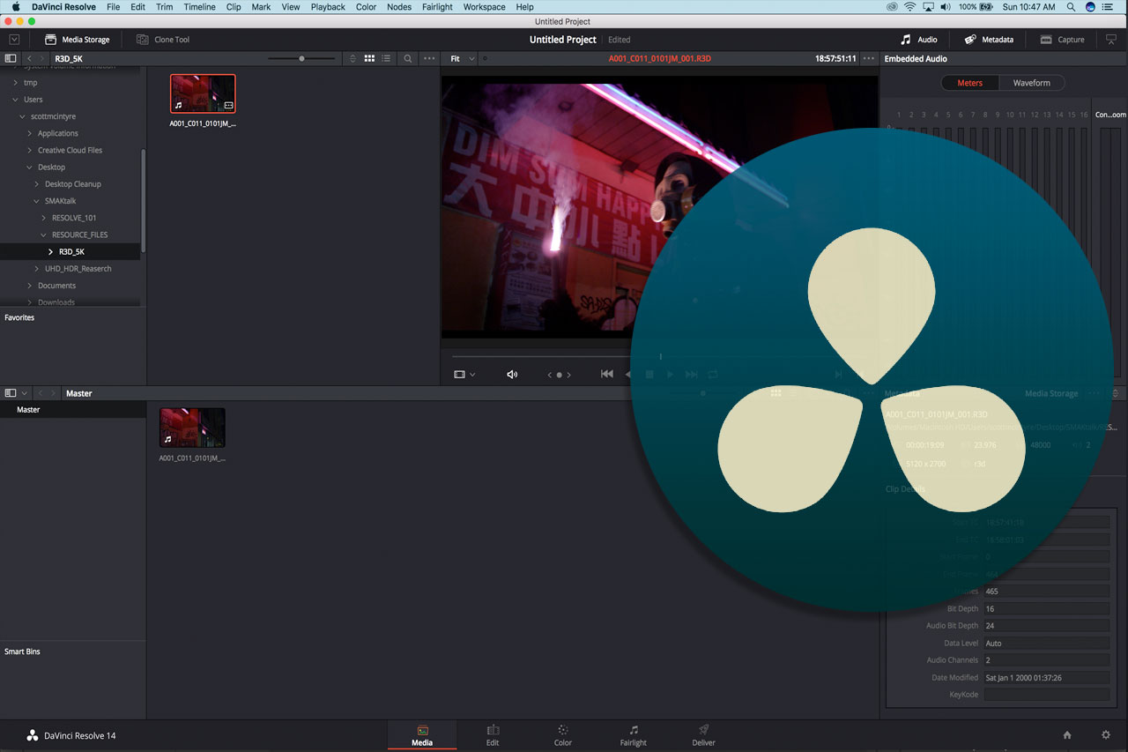Viewport: 1128px width, 752px height.
Task: Select the Master bin in media pool
Action: click(73, 410)
